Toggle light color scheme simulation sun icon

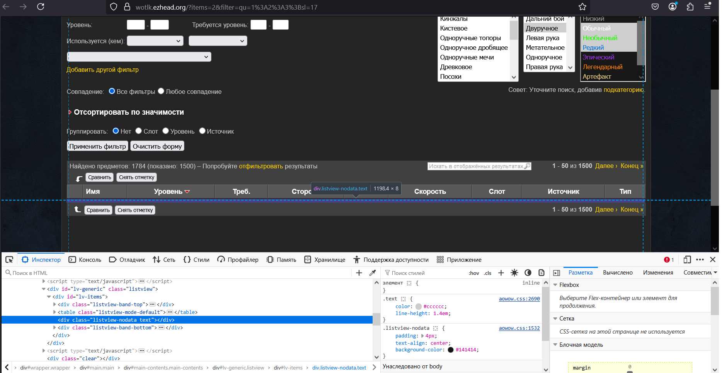tap(514, 273)
